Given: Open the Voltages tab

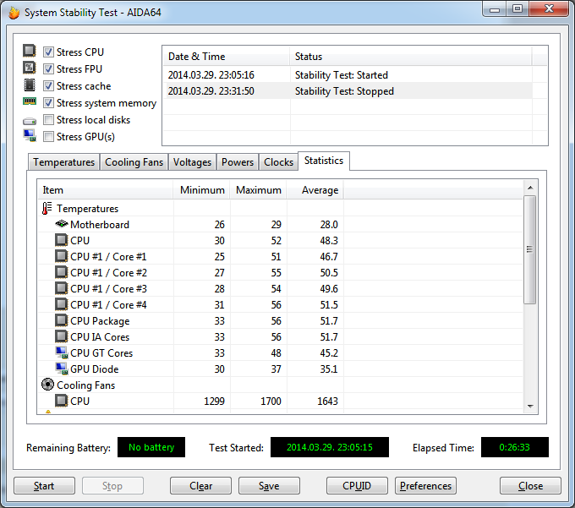Looking at the screenshot, I should pos(192,162).
